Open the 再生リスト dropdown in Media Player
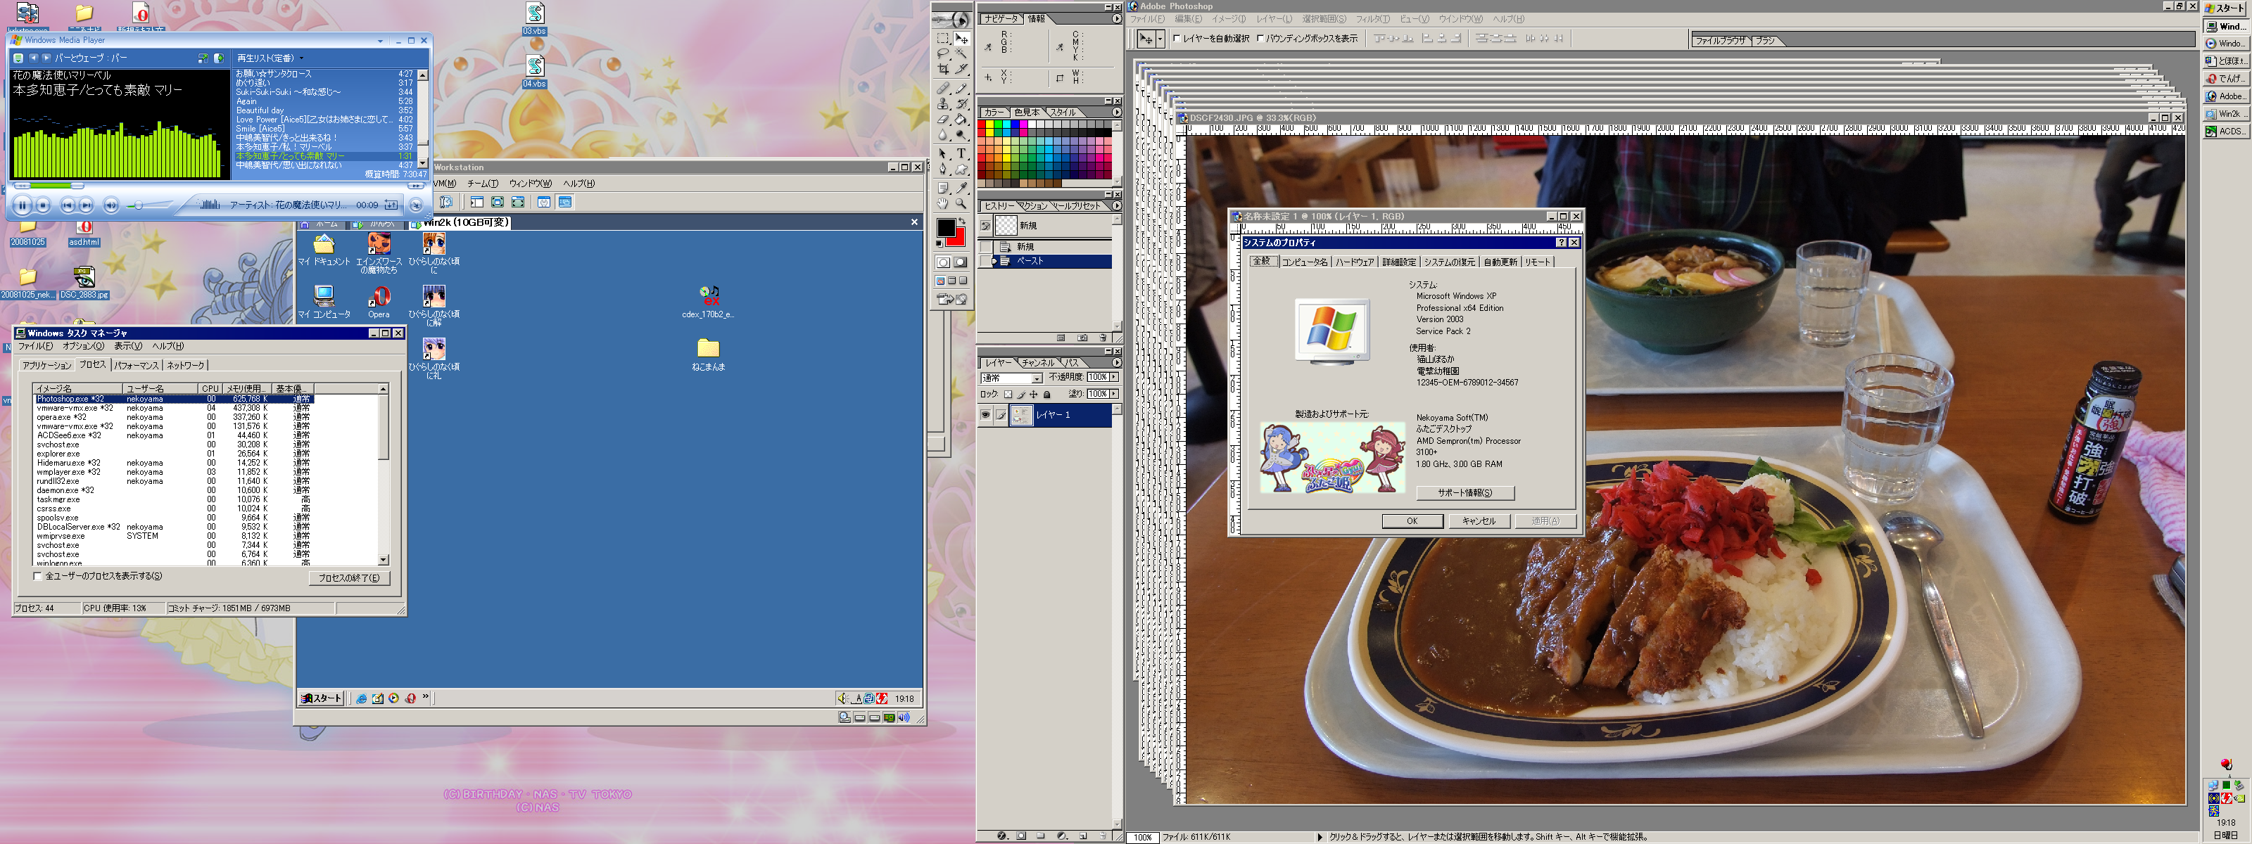The width and height of the screenshot is (2252, 844). click(x=270, y=58)
